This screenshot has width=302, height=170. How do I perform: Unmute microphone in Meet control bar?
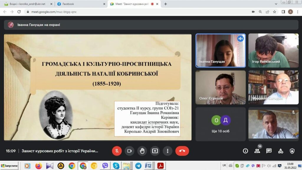coord(117,151)
